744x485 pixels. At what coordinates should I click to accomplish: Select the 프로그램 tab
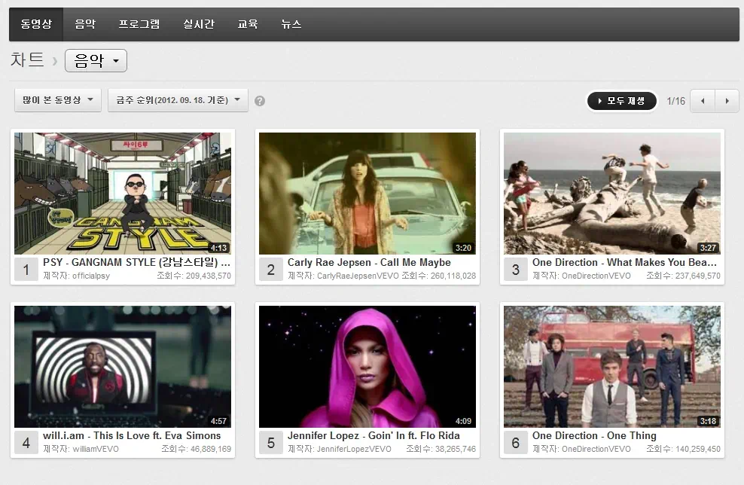139,24
